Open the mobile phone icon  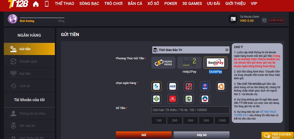[x=47, y=4]
